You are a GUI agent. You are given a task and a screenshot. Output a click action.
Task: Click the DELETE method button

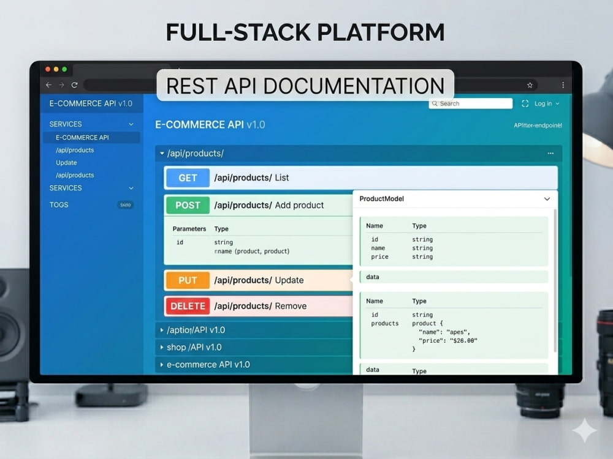pyautogui.click(x=188, y=306)
